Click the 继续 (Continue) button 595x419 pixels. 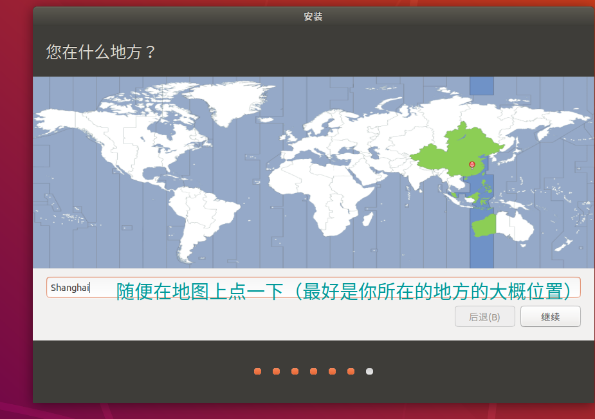point(550,317)
